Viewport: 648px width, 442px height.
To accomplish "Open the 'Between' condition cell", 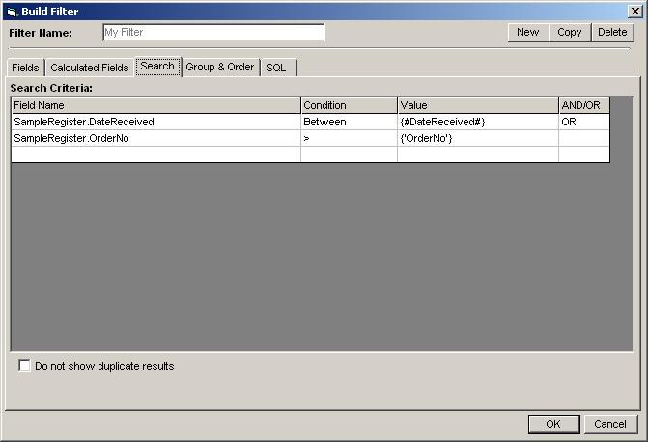I will [x=349, y=123].
